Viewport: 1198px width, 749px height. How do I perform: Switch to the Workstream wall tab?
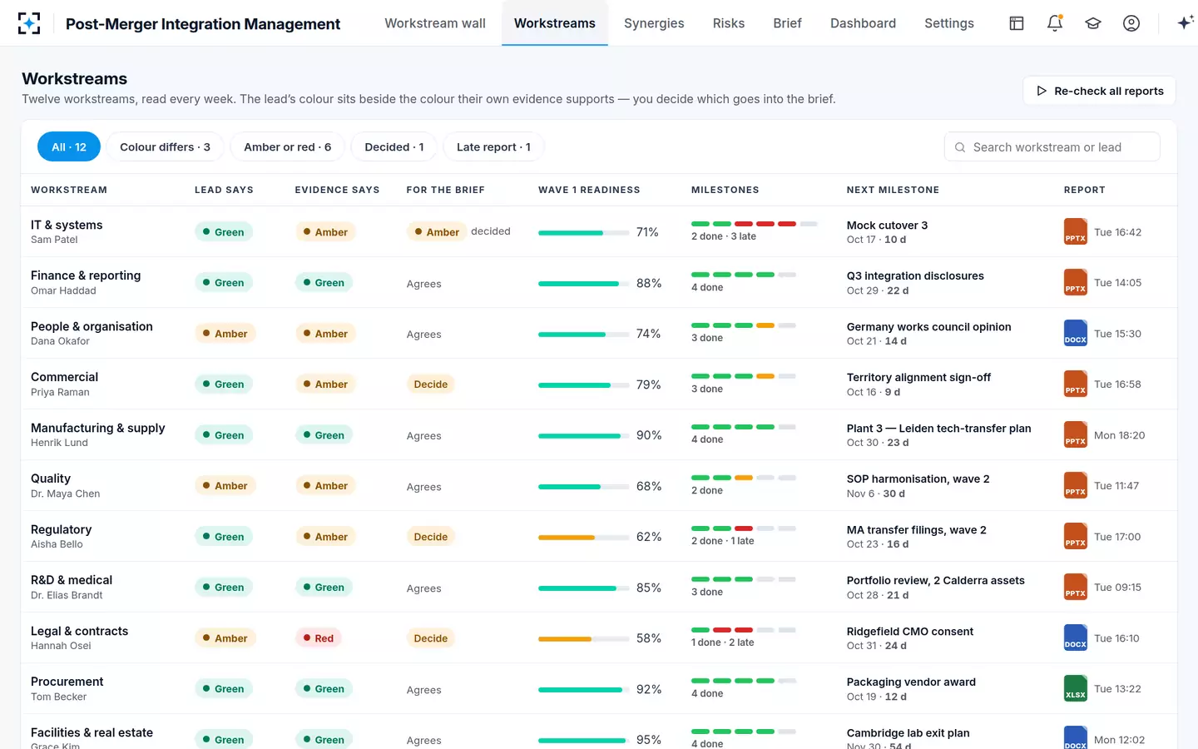coord(435,23)
